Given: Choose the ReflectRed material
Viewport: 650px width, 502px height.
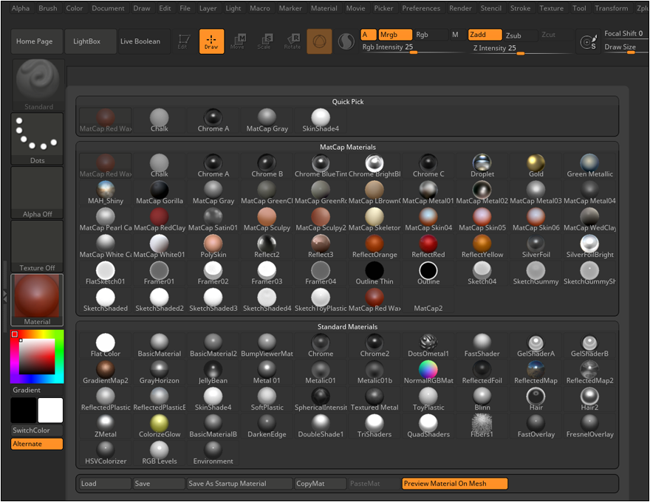Looking at the screenshot, I should tap(428, 246).
